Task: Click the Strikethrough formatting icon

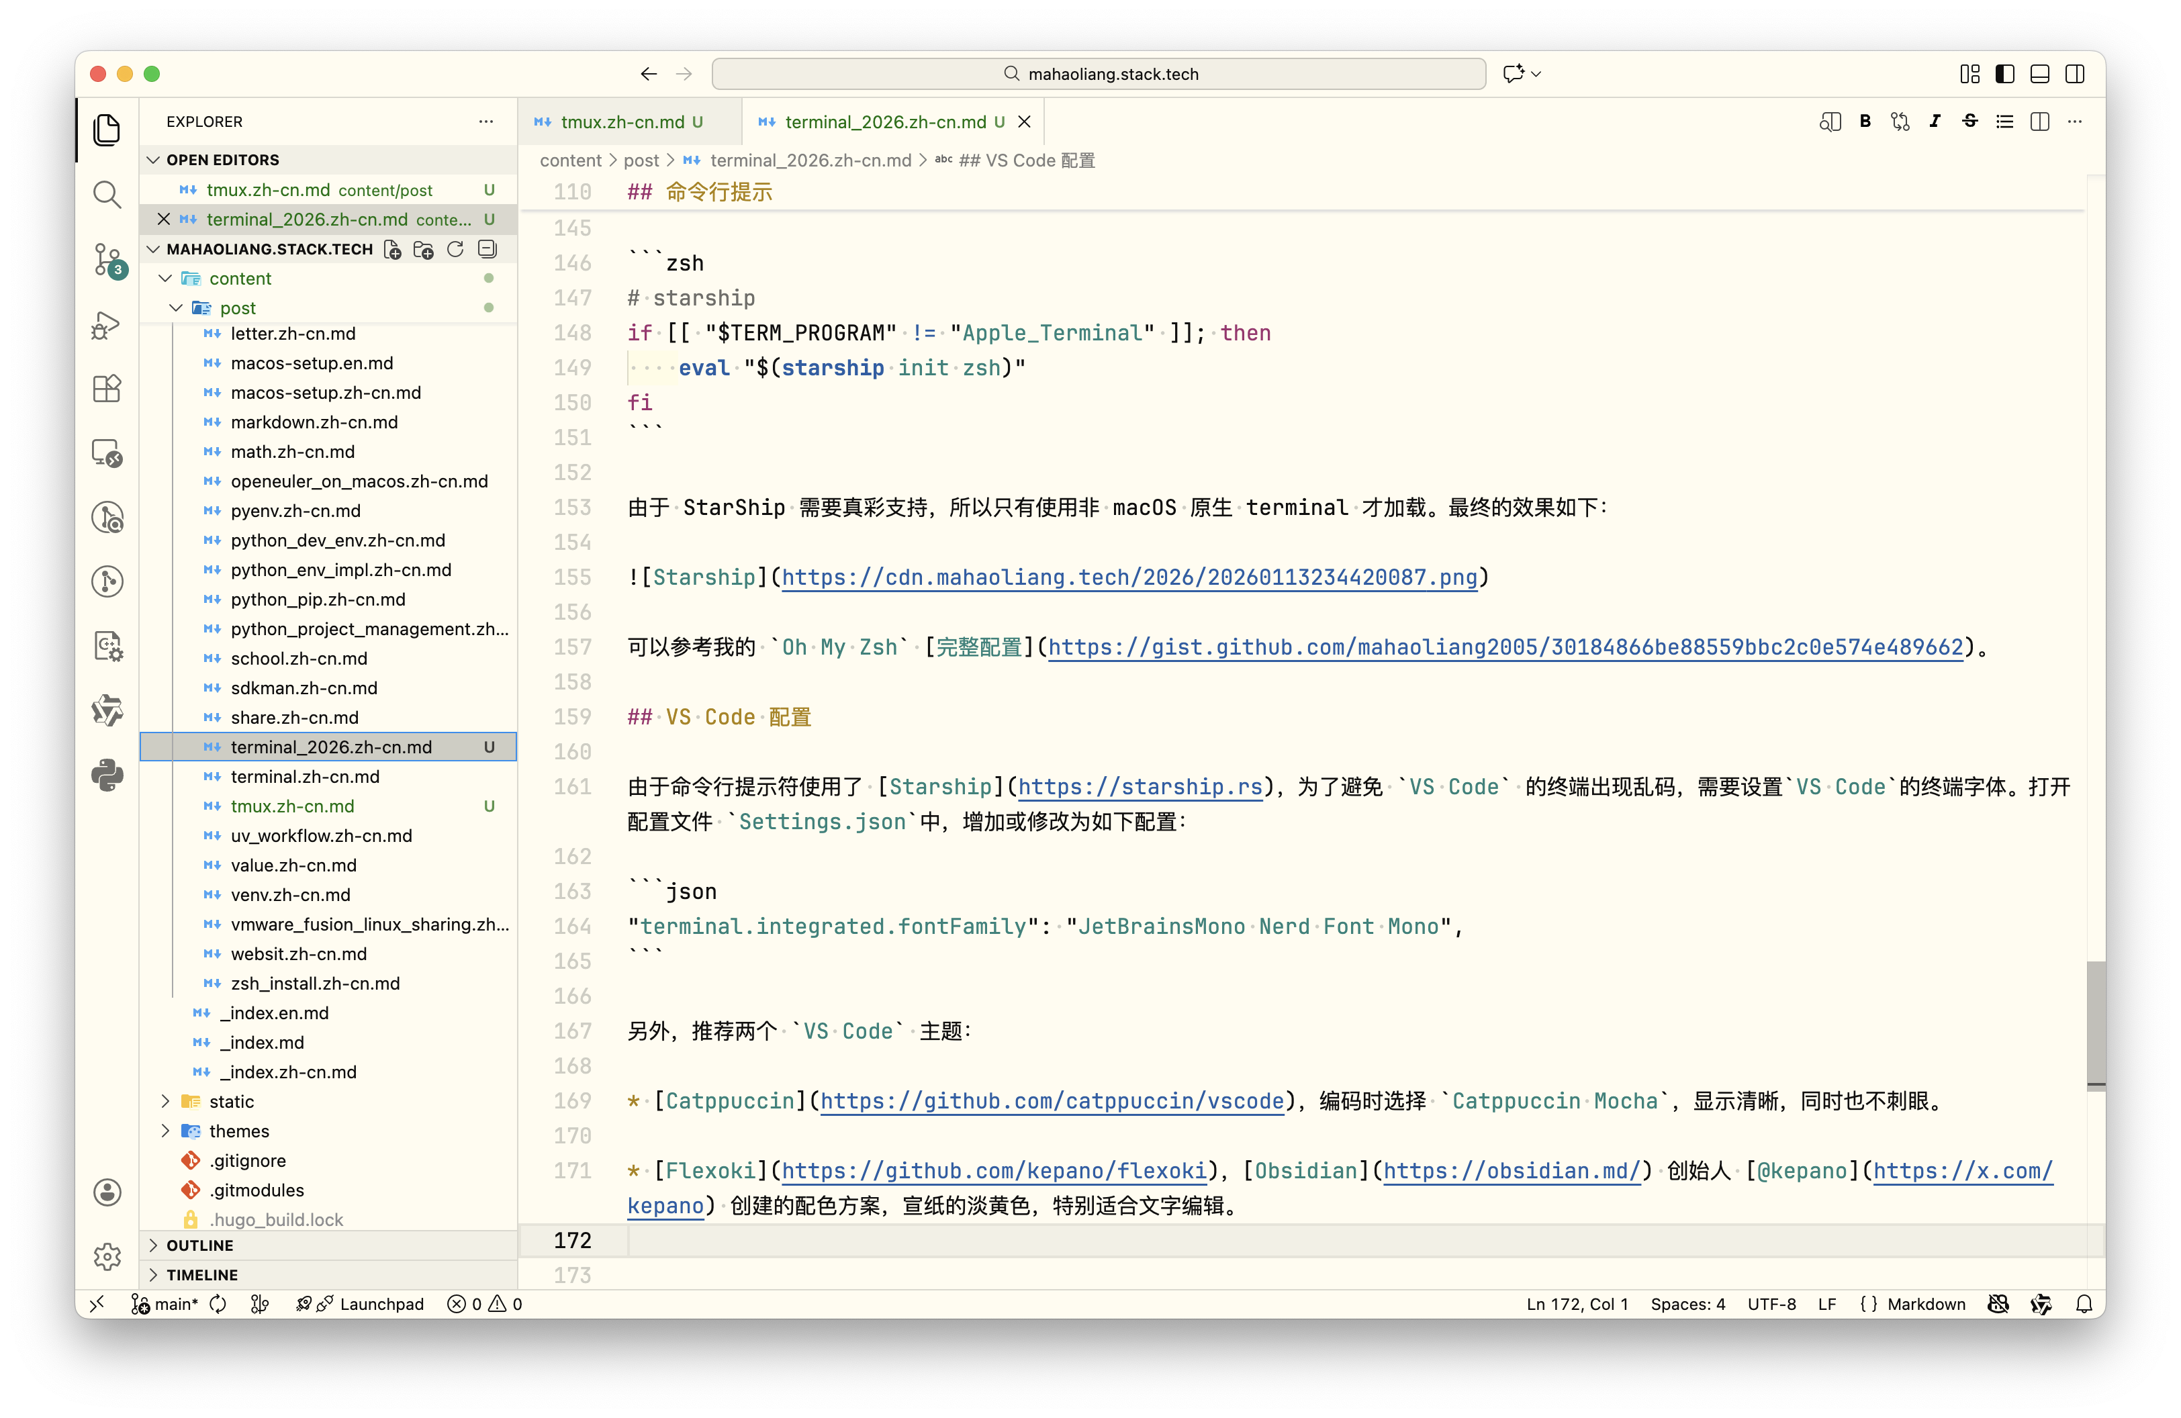Action: tap(1969, 122)
